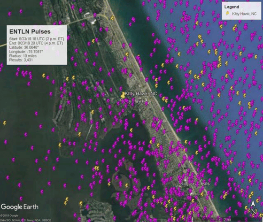263x222 pixels.
Task: Click the ENTLN Pulses heading
Action: [x=30, y=31]
